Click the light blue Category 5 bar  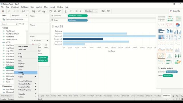[x=74, y=44]
